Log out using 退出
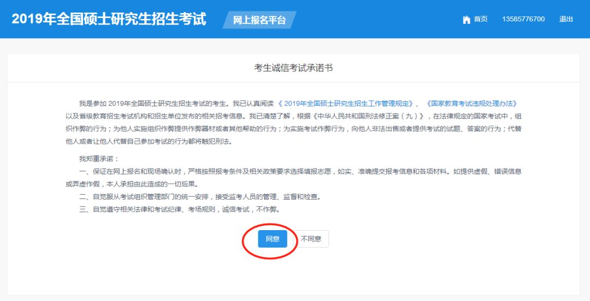This screenshot has width=590, height=301. (566, 19)
